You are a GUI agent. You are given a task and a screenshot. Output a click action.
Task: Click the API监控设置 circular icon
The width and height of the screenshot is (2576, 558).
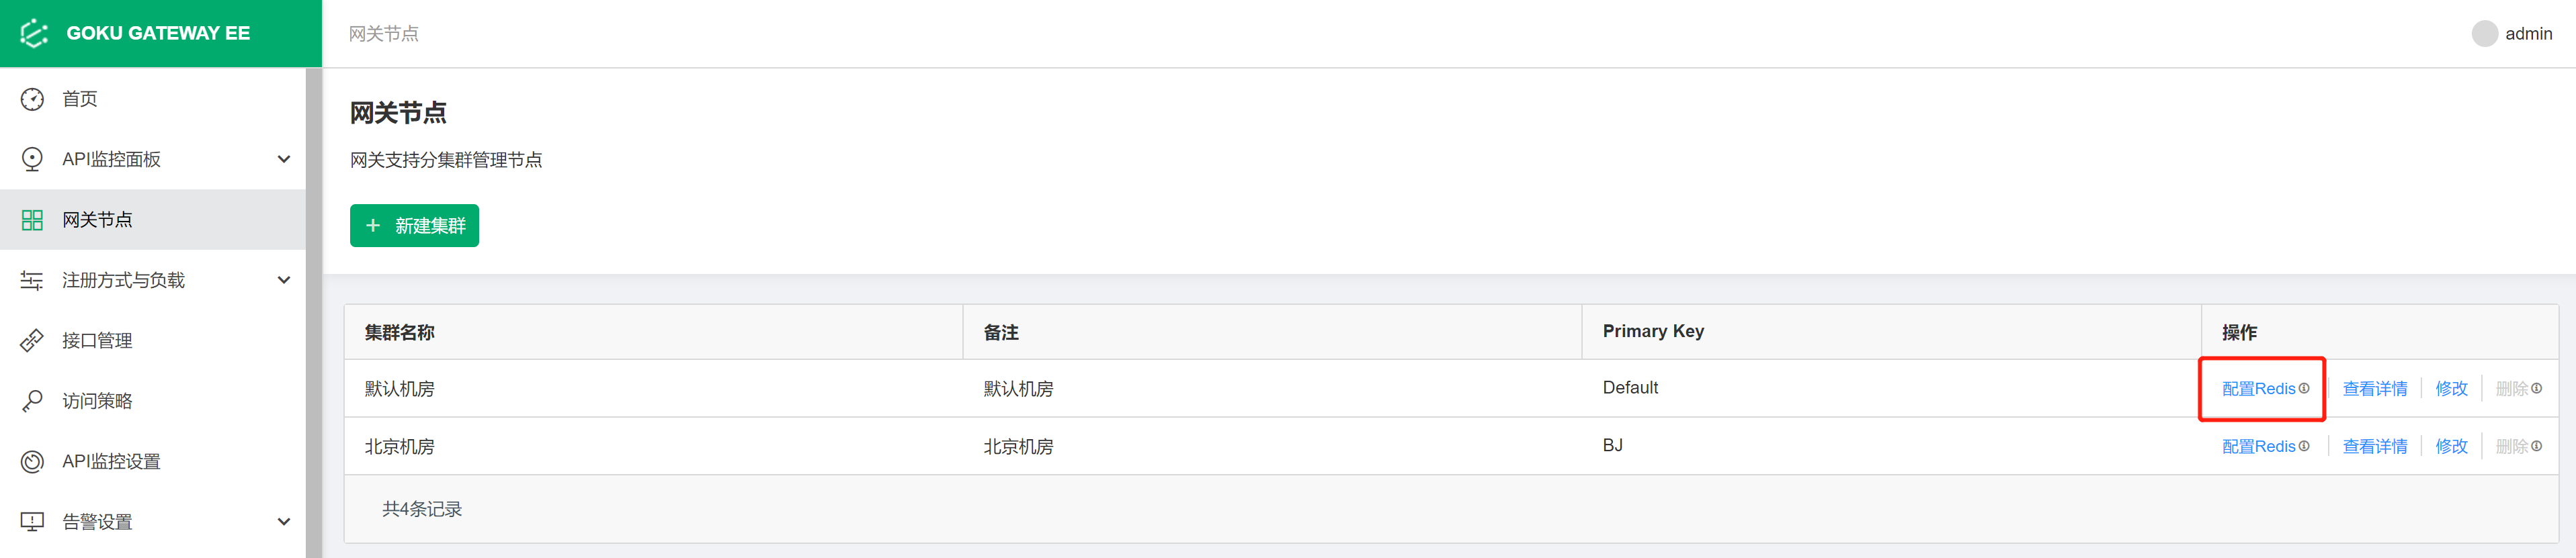point(32,462)
